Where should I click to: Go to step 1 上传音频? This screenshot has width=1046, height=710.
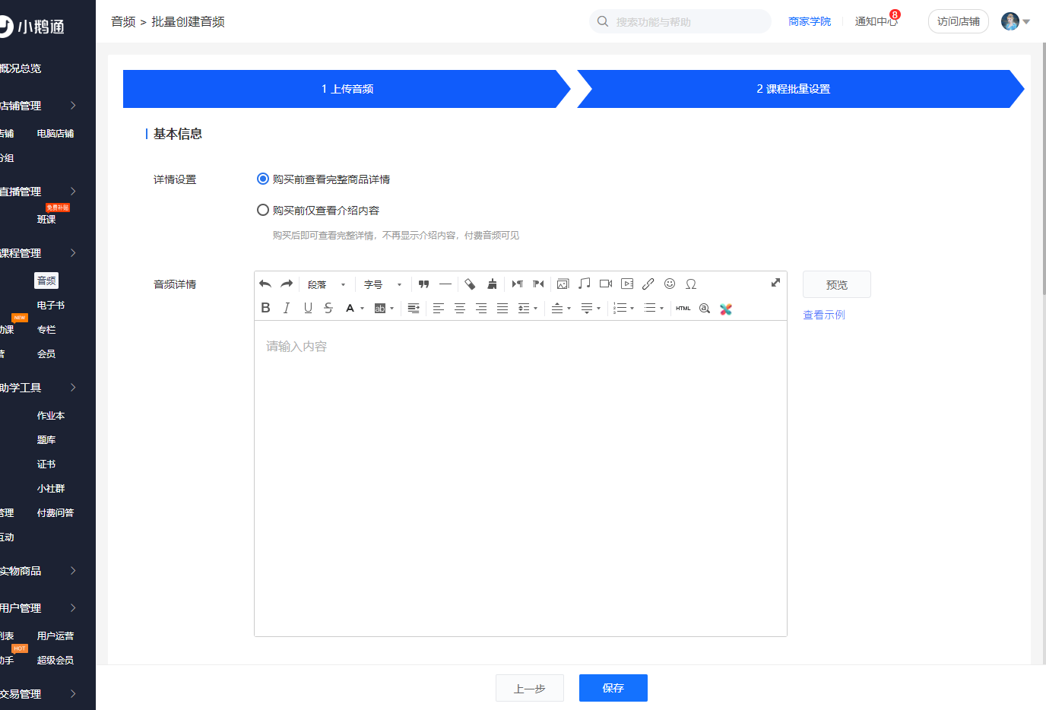[347, 89]
